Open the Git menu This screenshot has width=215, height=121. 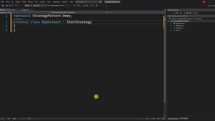coord(12,2)
